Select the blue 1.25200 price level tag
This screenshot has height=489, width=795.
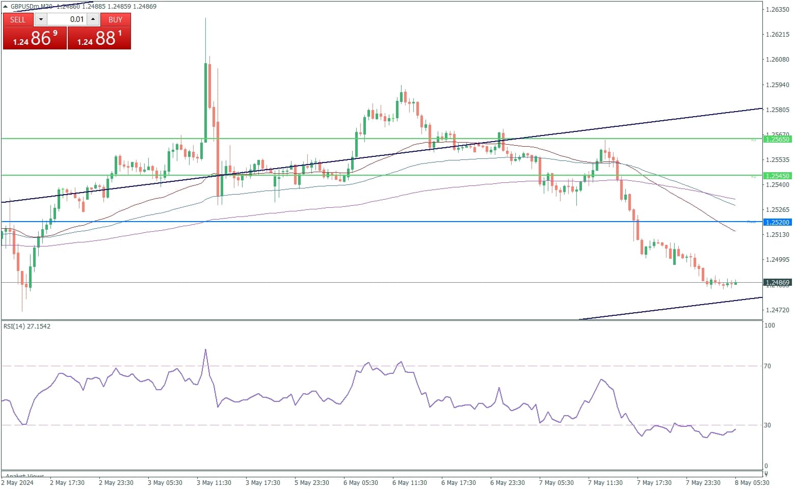(777, 222)
